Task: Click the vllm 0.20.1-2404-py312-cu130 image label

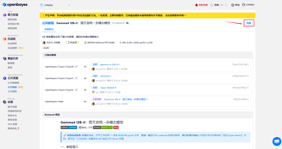Action: pyautogui.click(x=137, y=43)
